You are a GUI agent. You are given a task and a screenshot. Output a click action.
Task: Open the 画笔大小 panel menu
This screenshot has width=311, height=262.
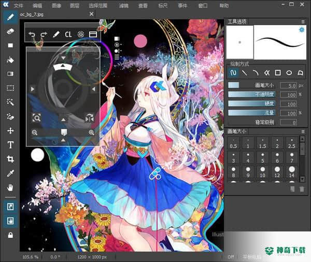303,132
